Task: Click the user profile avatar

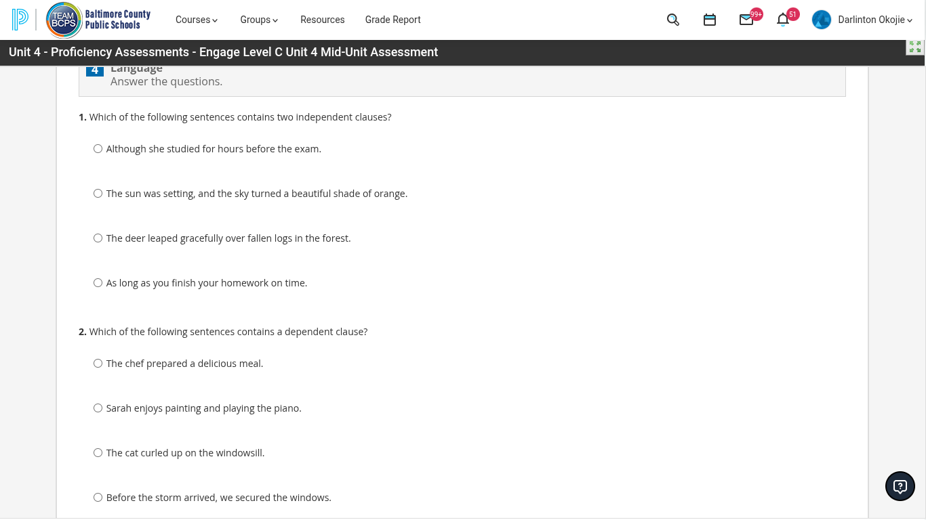Action: 822,20
